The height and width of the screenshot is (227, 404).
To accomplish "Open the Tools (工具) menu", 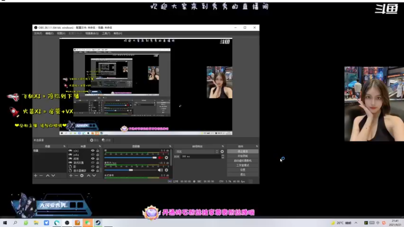I will coord(106,33).
